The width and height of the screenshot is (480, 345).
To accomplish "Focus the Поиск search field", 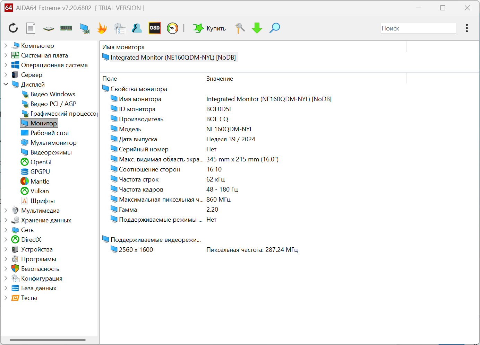I will [418, 28].
